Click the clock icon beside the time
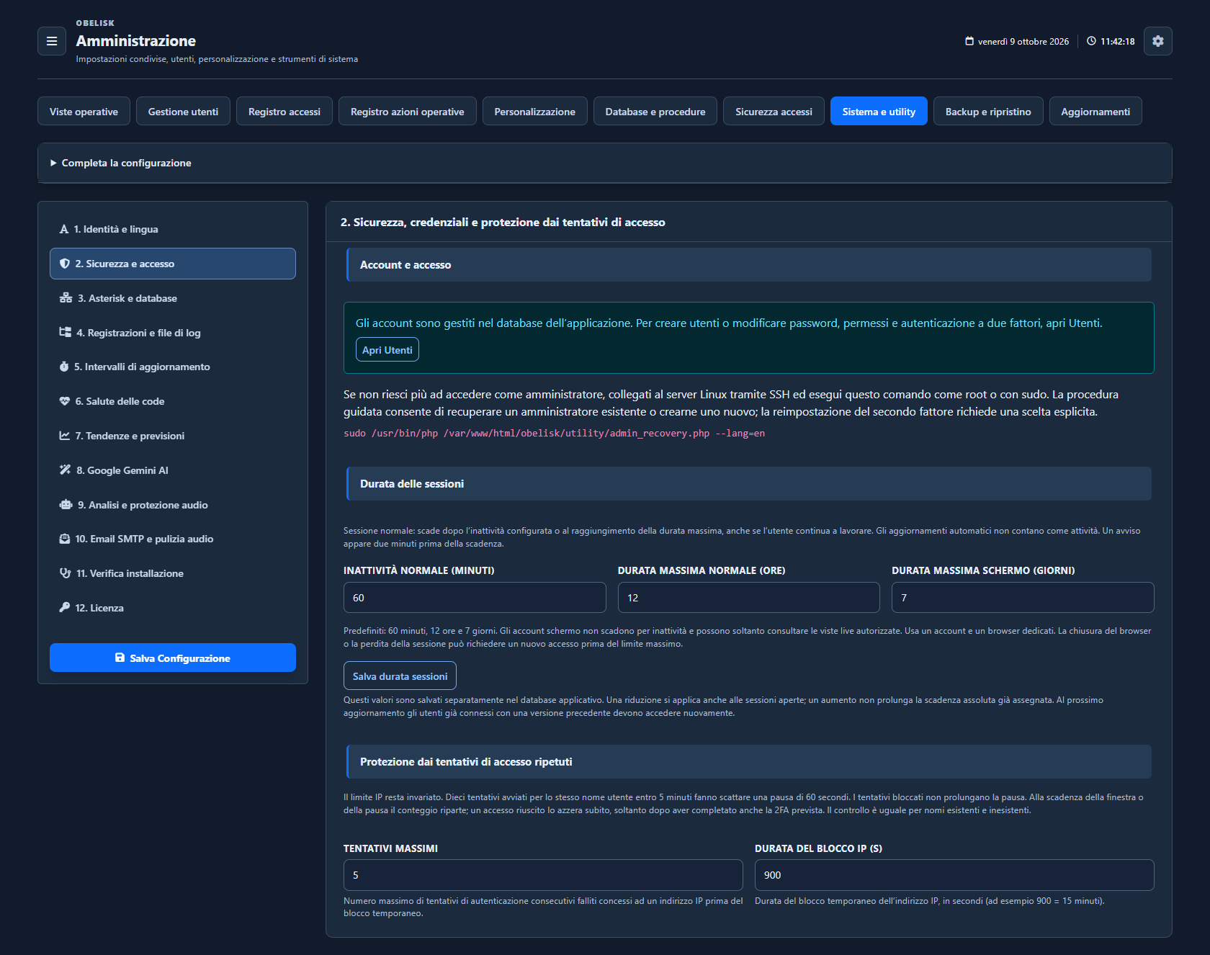The image size is (1210, 955). [1091, 41]
